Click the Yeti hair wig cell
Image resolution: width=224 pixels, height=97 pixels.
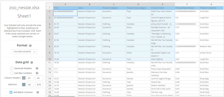pyautogui.click(x=163, y=92)
